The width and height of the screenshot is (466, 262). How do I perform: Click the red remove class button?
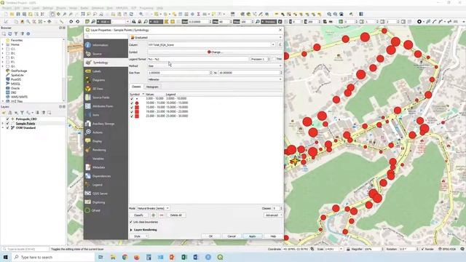coord(162,215)
